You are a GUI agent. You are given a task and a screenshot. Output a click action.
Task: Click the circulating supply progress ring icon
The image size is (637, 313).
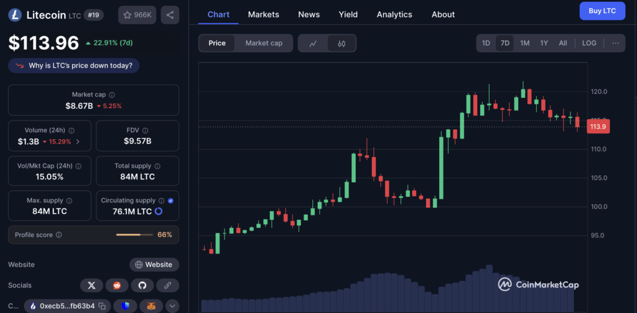click(x=159, y=211)
